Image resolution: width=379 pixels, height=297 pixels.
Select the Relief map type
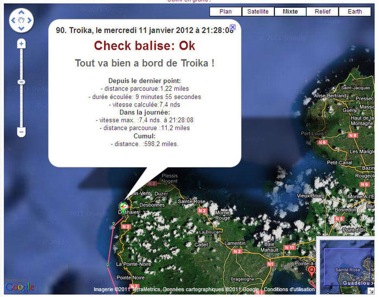pyautogui.click(x=323, y=11)
